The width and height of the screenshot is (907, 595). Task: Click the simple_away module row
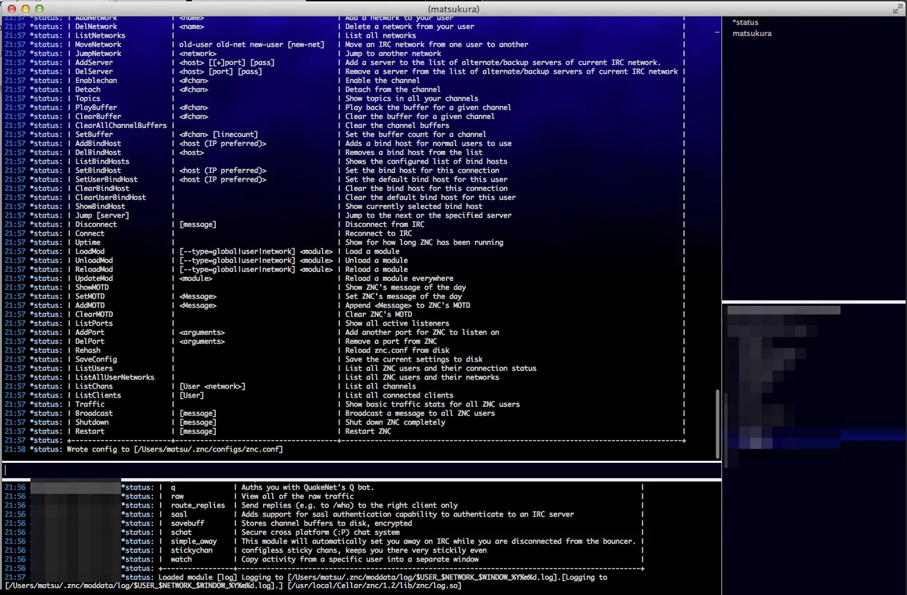[194, 542]
